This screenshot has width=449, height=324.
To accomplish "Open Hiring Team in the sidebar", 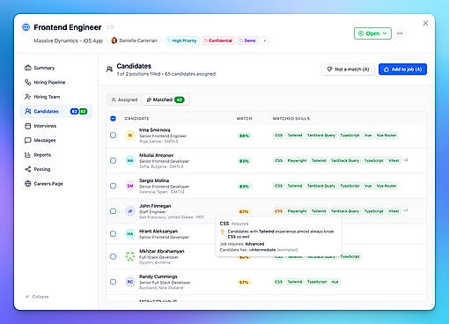I will pyautogui.click(x=55, y=97).
